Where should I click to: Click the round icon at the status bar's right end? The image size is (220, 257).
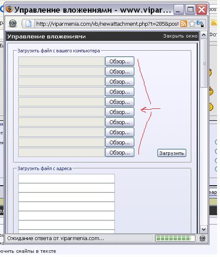click(x=203, y=238)
